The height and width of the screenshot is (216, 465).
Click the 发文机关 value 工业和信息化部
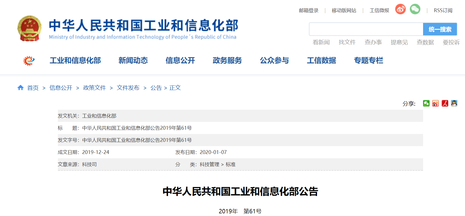point(99,116)
